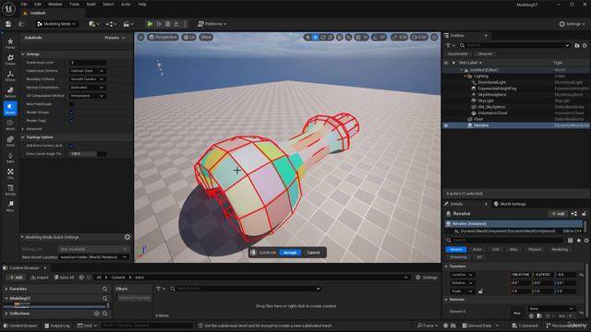This screenshot has height=332, width=591.
Task: Click the Details property matrix grid icon
Action: point(571,240)
